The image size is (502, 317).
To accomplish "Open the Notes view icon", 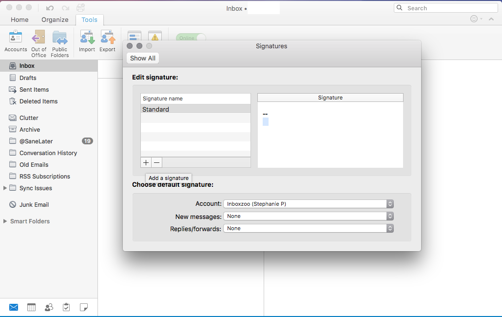I will tap(84, 307).
